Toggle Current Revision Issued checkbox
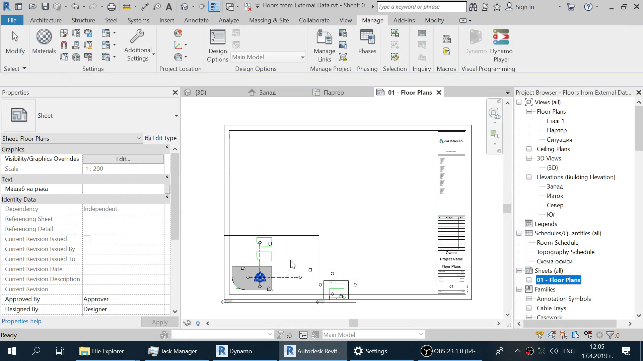643x361 pixels. (x=87, y=239)
